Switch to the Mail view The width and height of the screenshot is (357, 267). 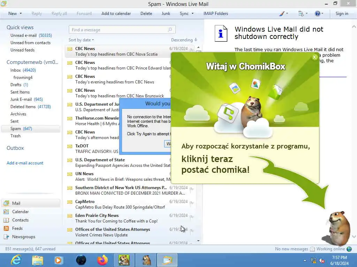coord(31,203)
